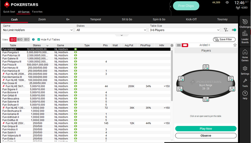Click the Free Chips button
The width and height of the screenshot is (251, 143).
pos(186,6)
